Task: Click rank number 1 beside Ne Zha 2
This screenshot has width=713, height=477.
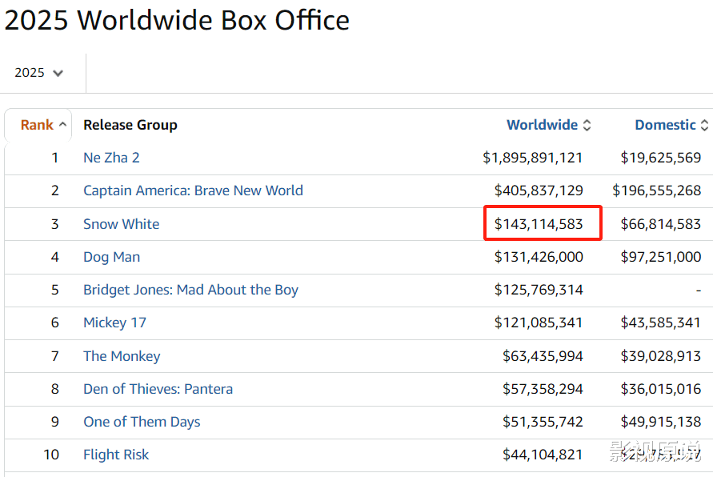Action: [x=55, y=158]
